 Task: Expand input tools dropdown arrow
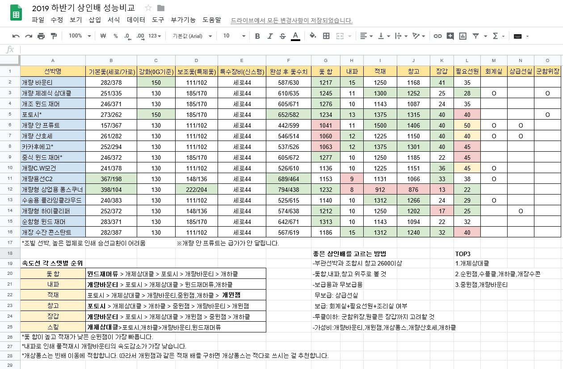(527, 36)
